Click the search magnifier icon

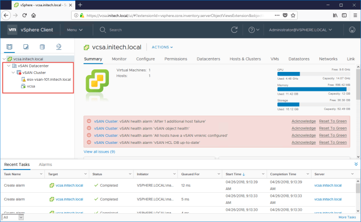click(103, 30)
